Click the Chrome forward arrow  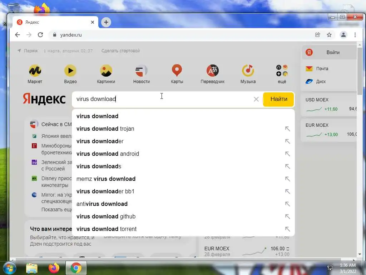[29, 35]
